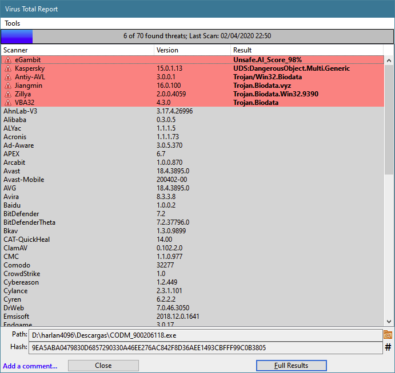
Task: Click the hash symbol icon next to Hash
Action: (388, 347)
